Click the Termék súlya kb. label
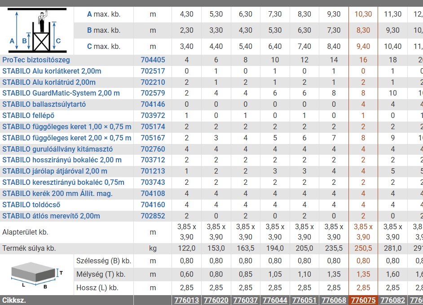This screenshot has height=305, width=423. pos(29,248)
